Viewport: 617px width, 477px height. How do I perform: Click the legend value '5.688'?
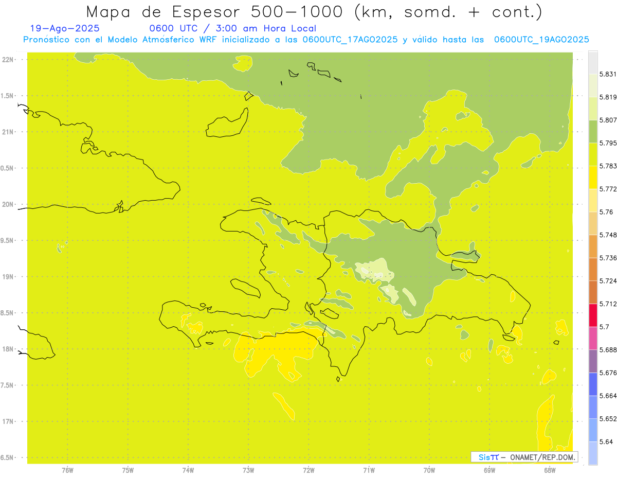pos(608,350)
